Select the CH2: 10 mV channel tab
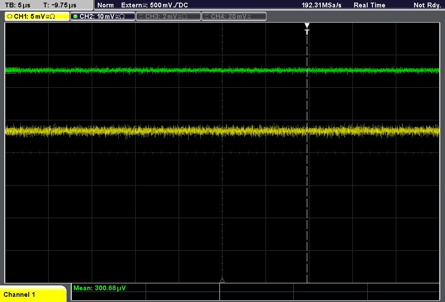Viewport: 445px width, 302px height. [x=103, y=17]
